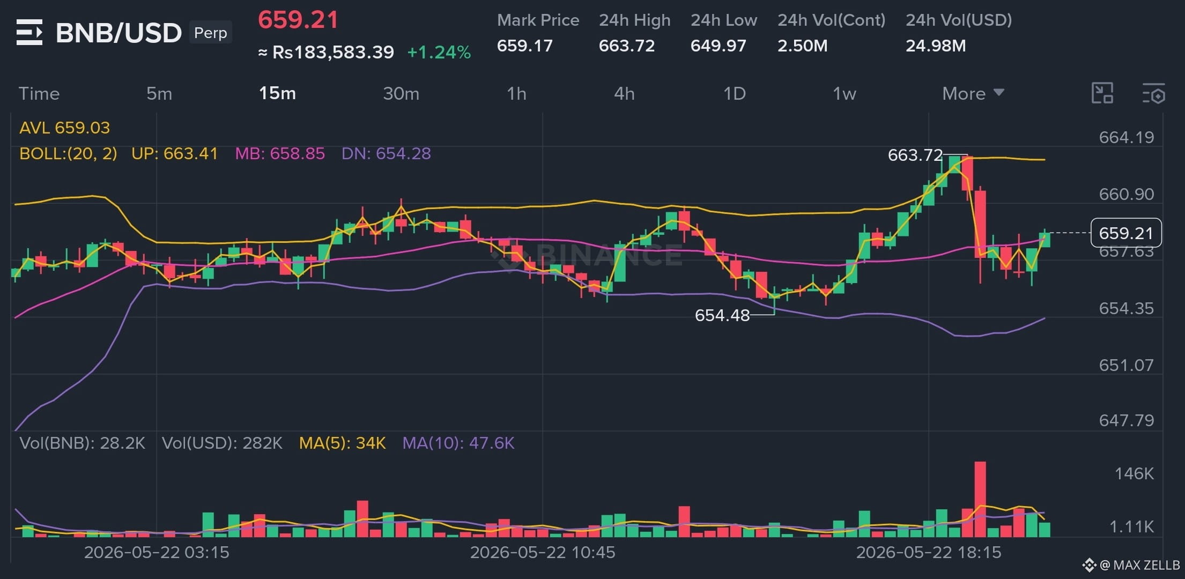Image resolution: width=1185 pixels, height=579 pixels.
Task: Select the 1D interval tab
Action: (735, 93)
